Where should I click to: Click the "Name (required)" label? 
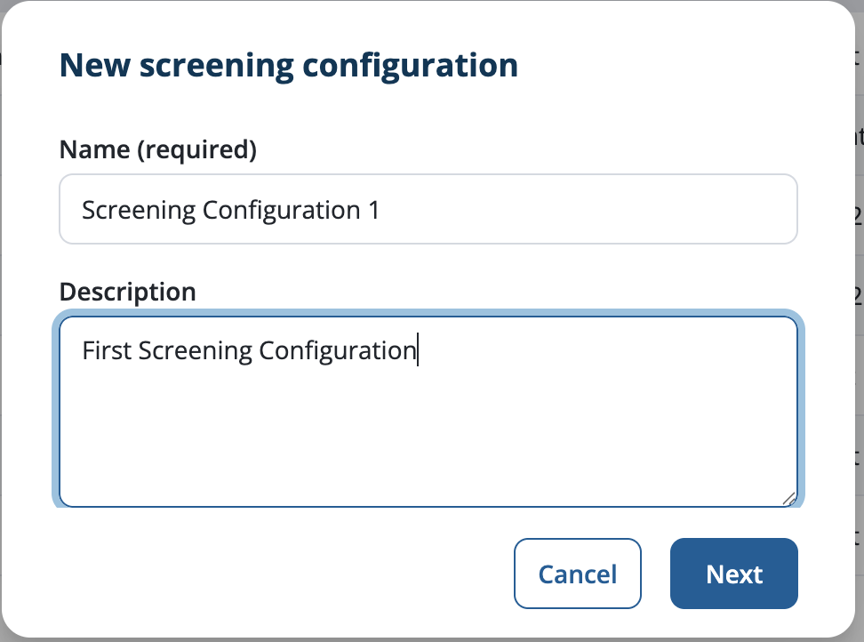(158, 150)
